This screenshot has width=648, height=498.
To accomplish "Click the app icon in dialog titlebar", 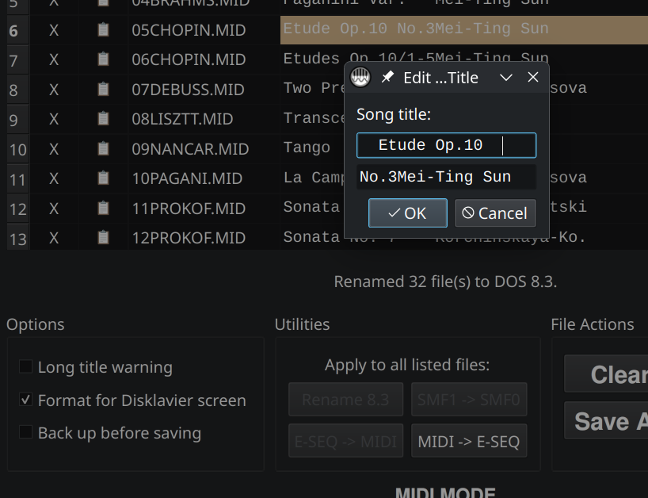I will pos(361,77).
